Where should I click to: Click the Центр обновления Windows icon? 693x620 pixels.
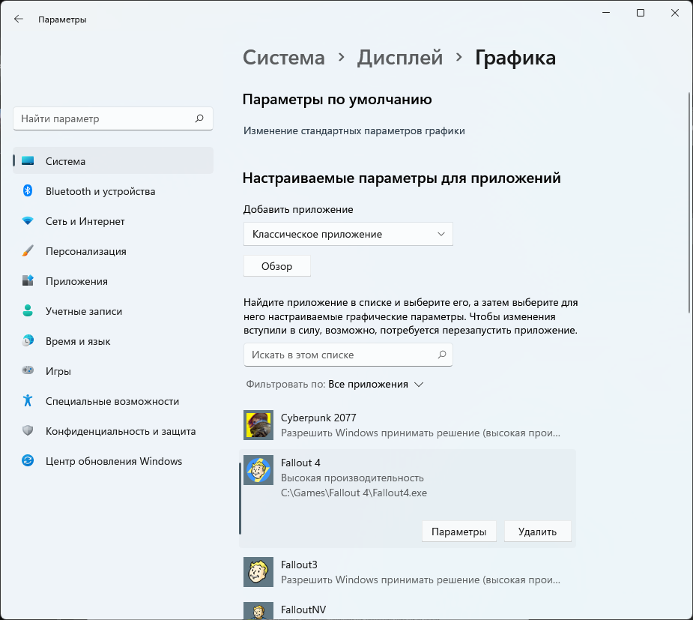(x=28, y=461)
